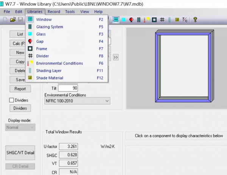Click the window glazing pane in preview
The image size is (227, 175).
pos(185,66)
